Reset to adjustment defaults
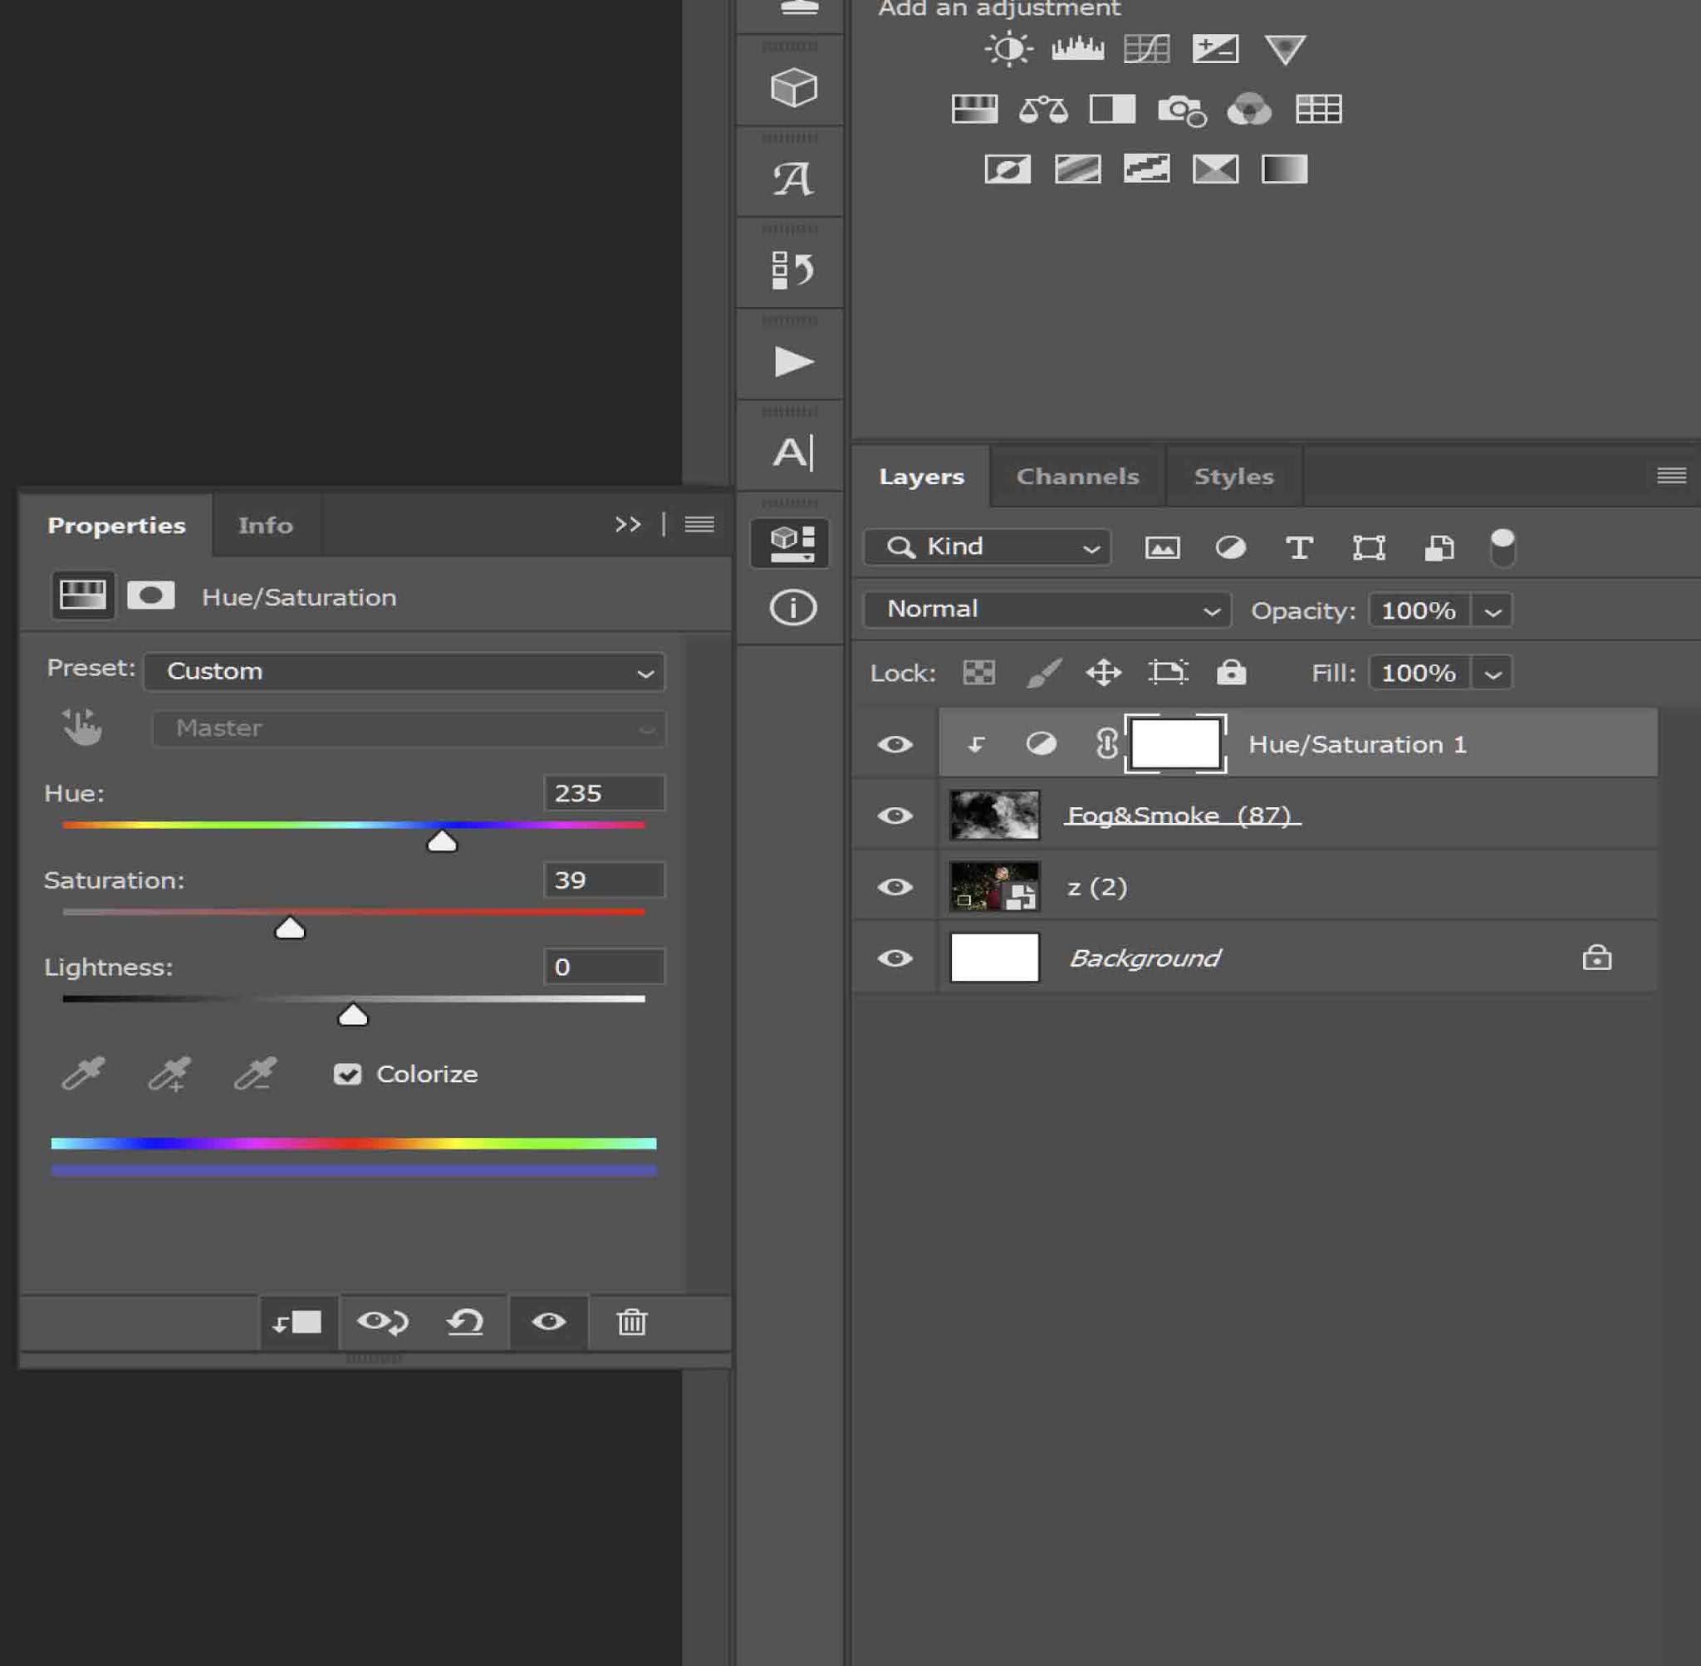Screen dimensions: 1701x1666 pyautogui.click(x=464, y=1321)
